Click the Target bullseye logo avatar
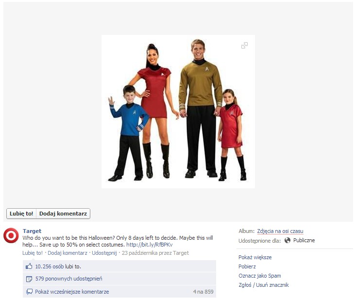Screen dimensions: 355x298 pos(11,235)
